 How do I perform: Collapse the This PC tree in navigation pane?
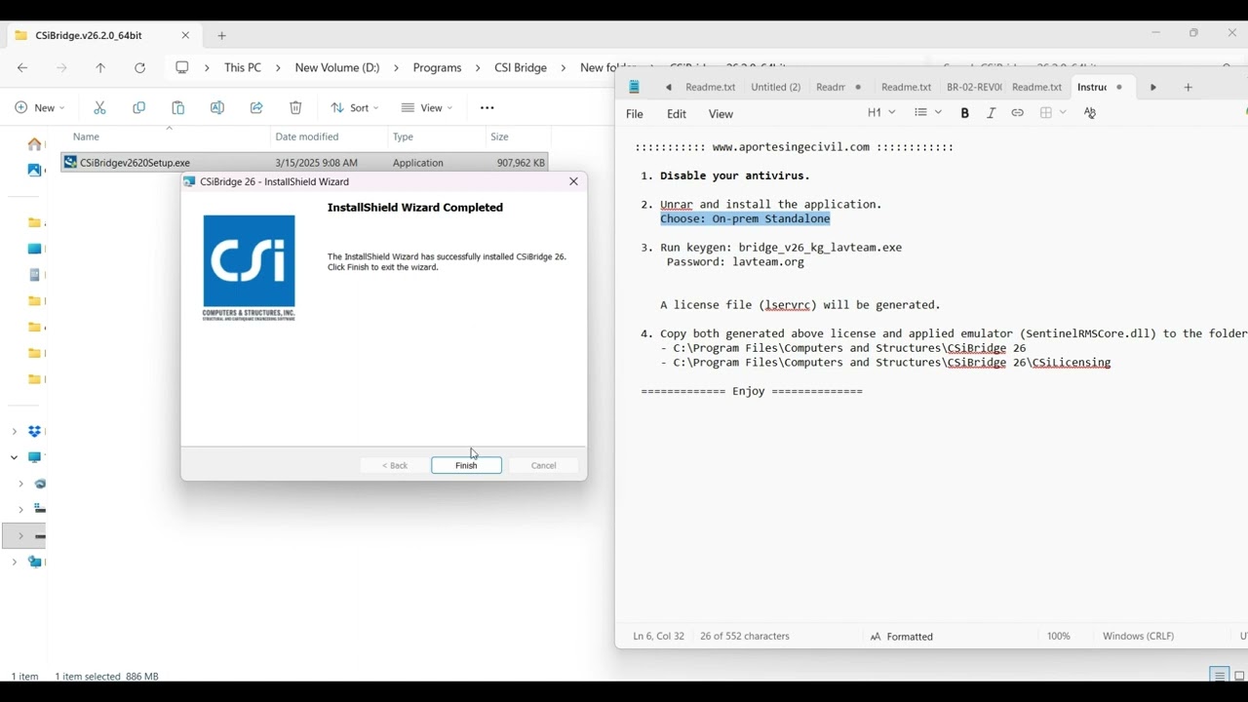[14, 457]
